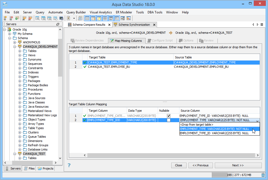Click the script scroll toolbar icon
This screenshot has height=180, width=268.
tap(80, 18)
